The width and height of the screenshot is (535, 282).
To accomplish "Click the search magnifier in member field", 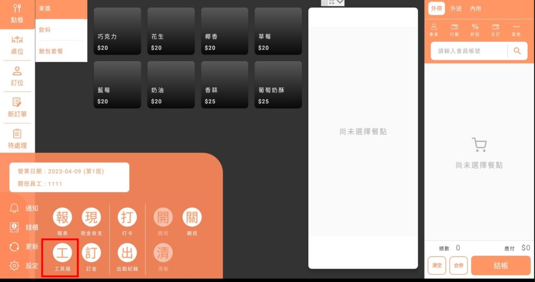I will 517,51.
